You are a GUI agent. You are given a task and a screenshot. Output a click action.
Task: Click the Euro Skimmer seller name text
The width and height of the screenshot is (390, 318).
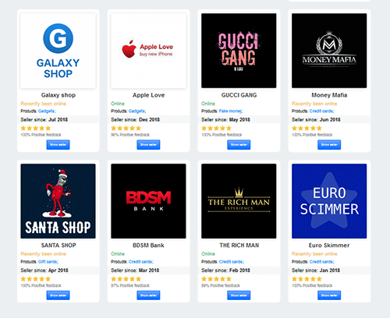click(329, 246)
